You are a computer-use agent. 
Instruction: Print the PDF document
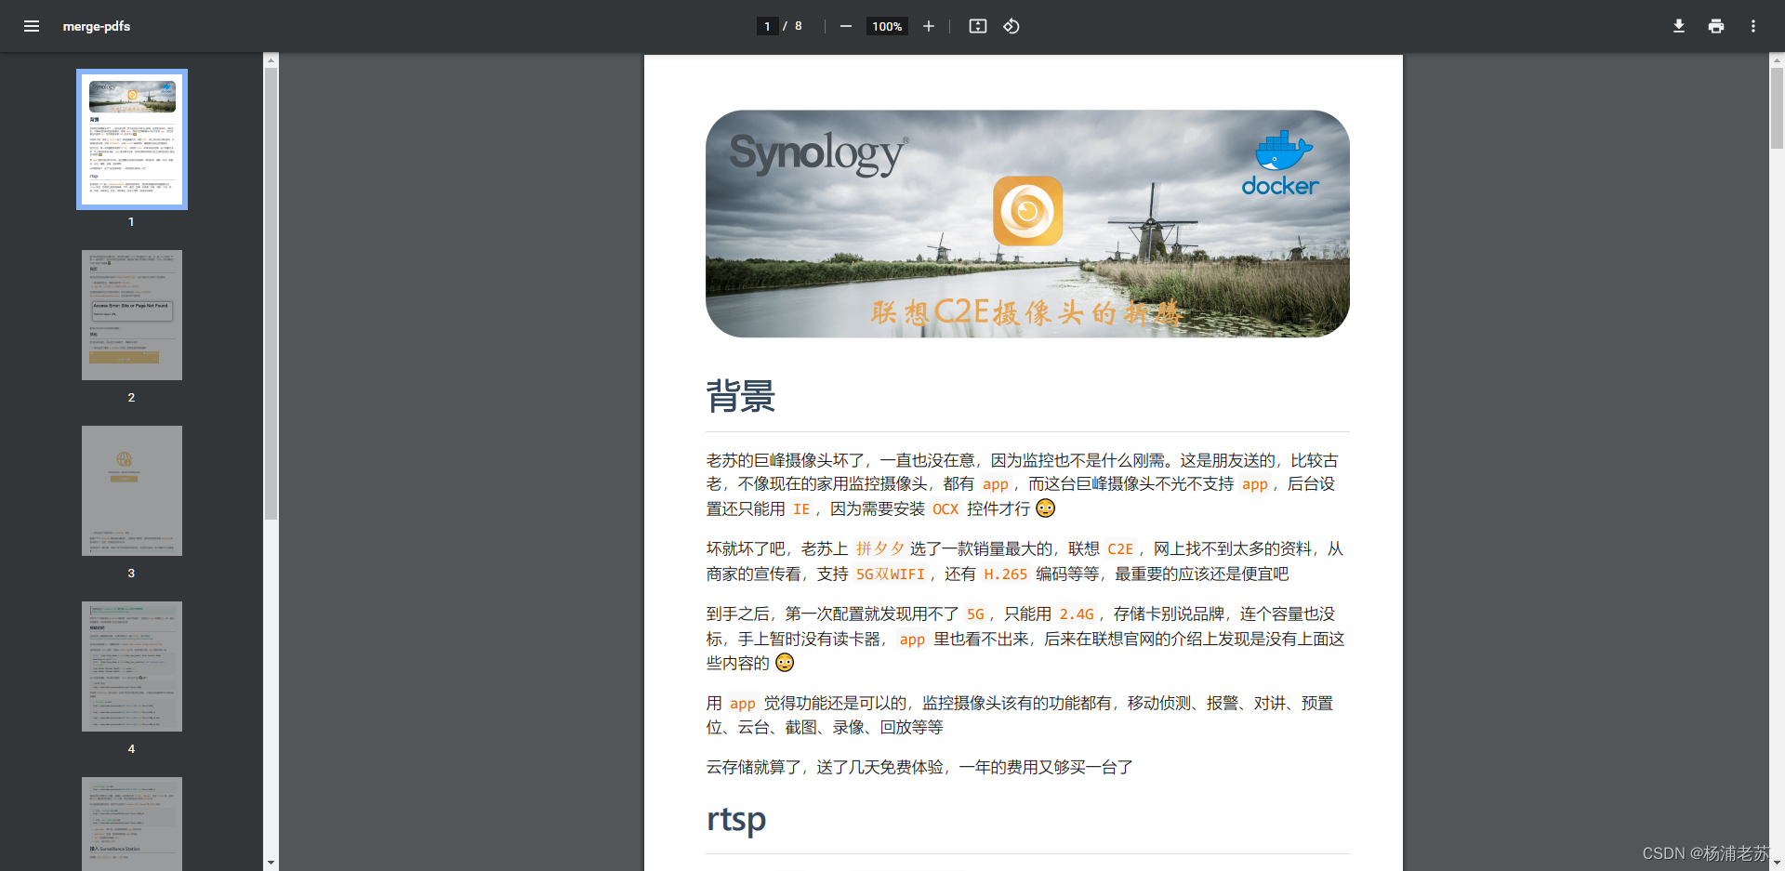pos(1716,26)
